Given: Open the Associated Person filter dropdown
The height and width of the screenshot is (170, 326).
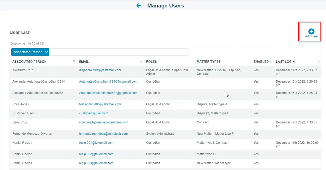Looking at the screenshot, I should pos(30,52).
